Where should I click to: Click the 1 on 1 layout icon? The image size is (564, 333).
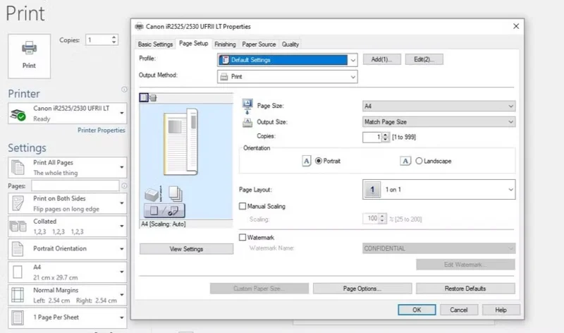(372, 189)
